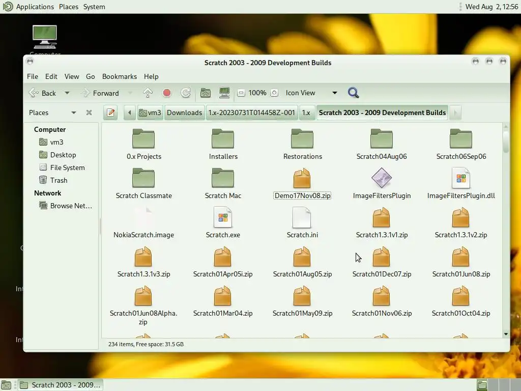Select the Scratch.ini file icon
This screenshot has width=521, height=391.
[302, 217]
